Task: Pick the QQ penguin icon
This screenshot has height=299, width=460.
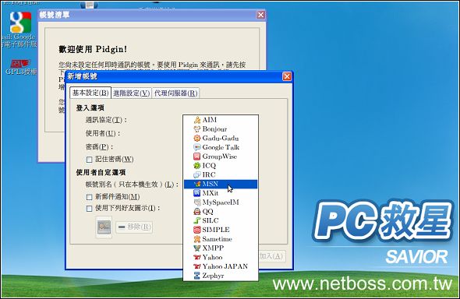Action: tap(197, 211)
